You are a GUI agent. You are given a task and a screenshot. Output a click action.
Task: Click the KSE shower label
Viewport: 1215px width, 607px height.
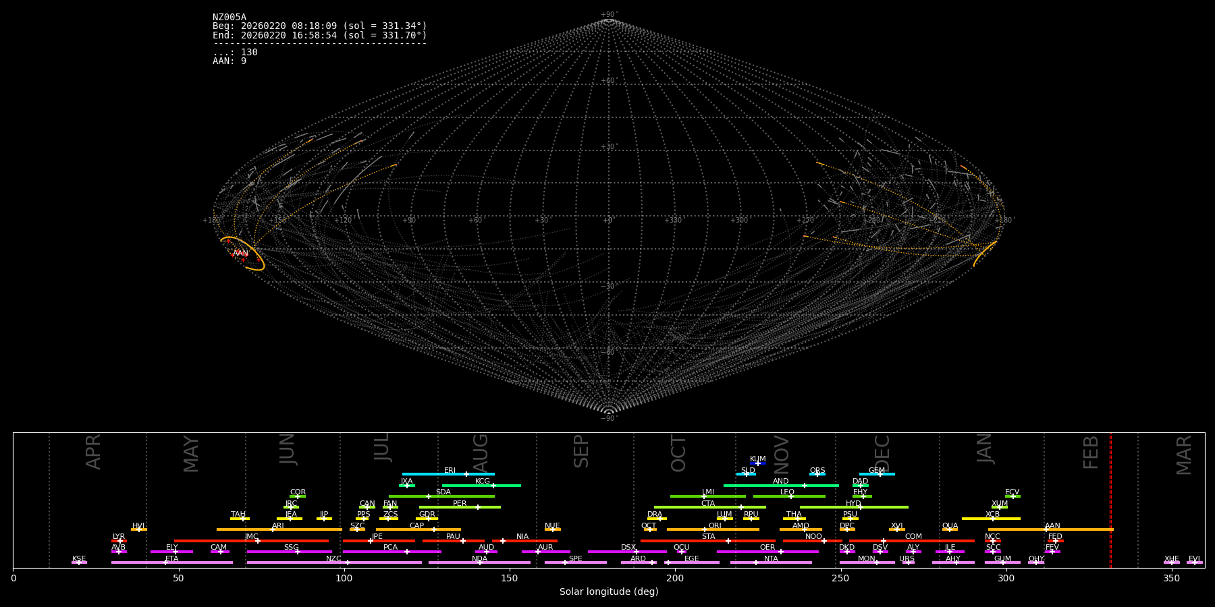click(79, 559)
